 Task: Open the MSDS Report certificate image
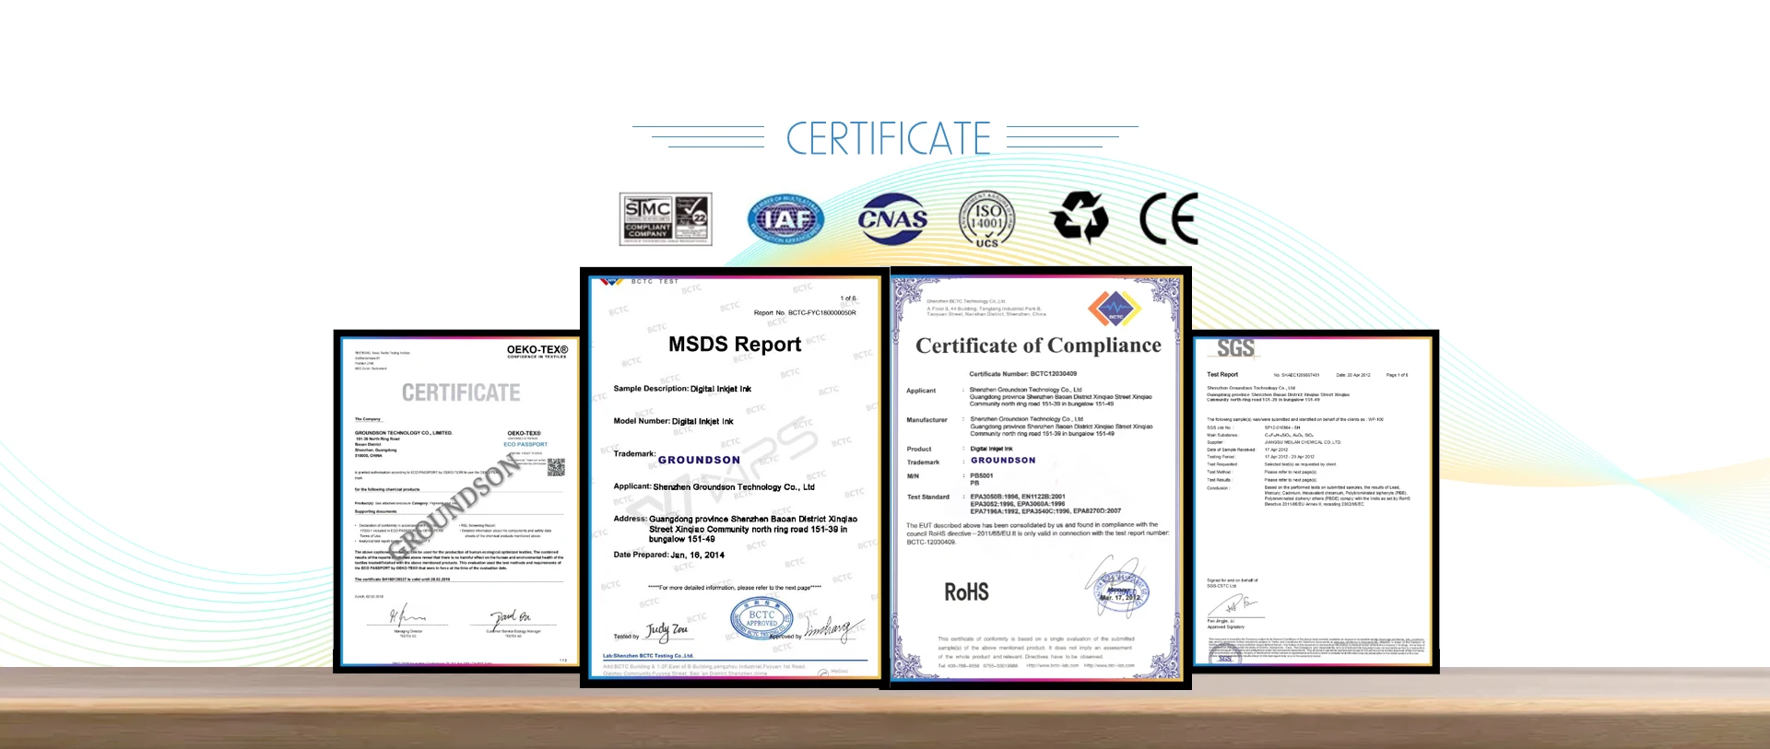tap(735, 477)
